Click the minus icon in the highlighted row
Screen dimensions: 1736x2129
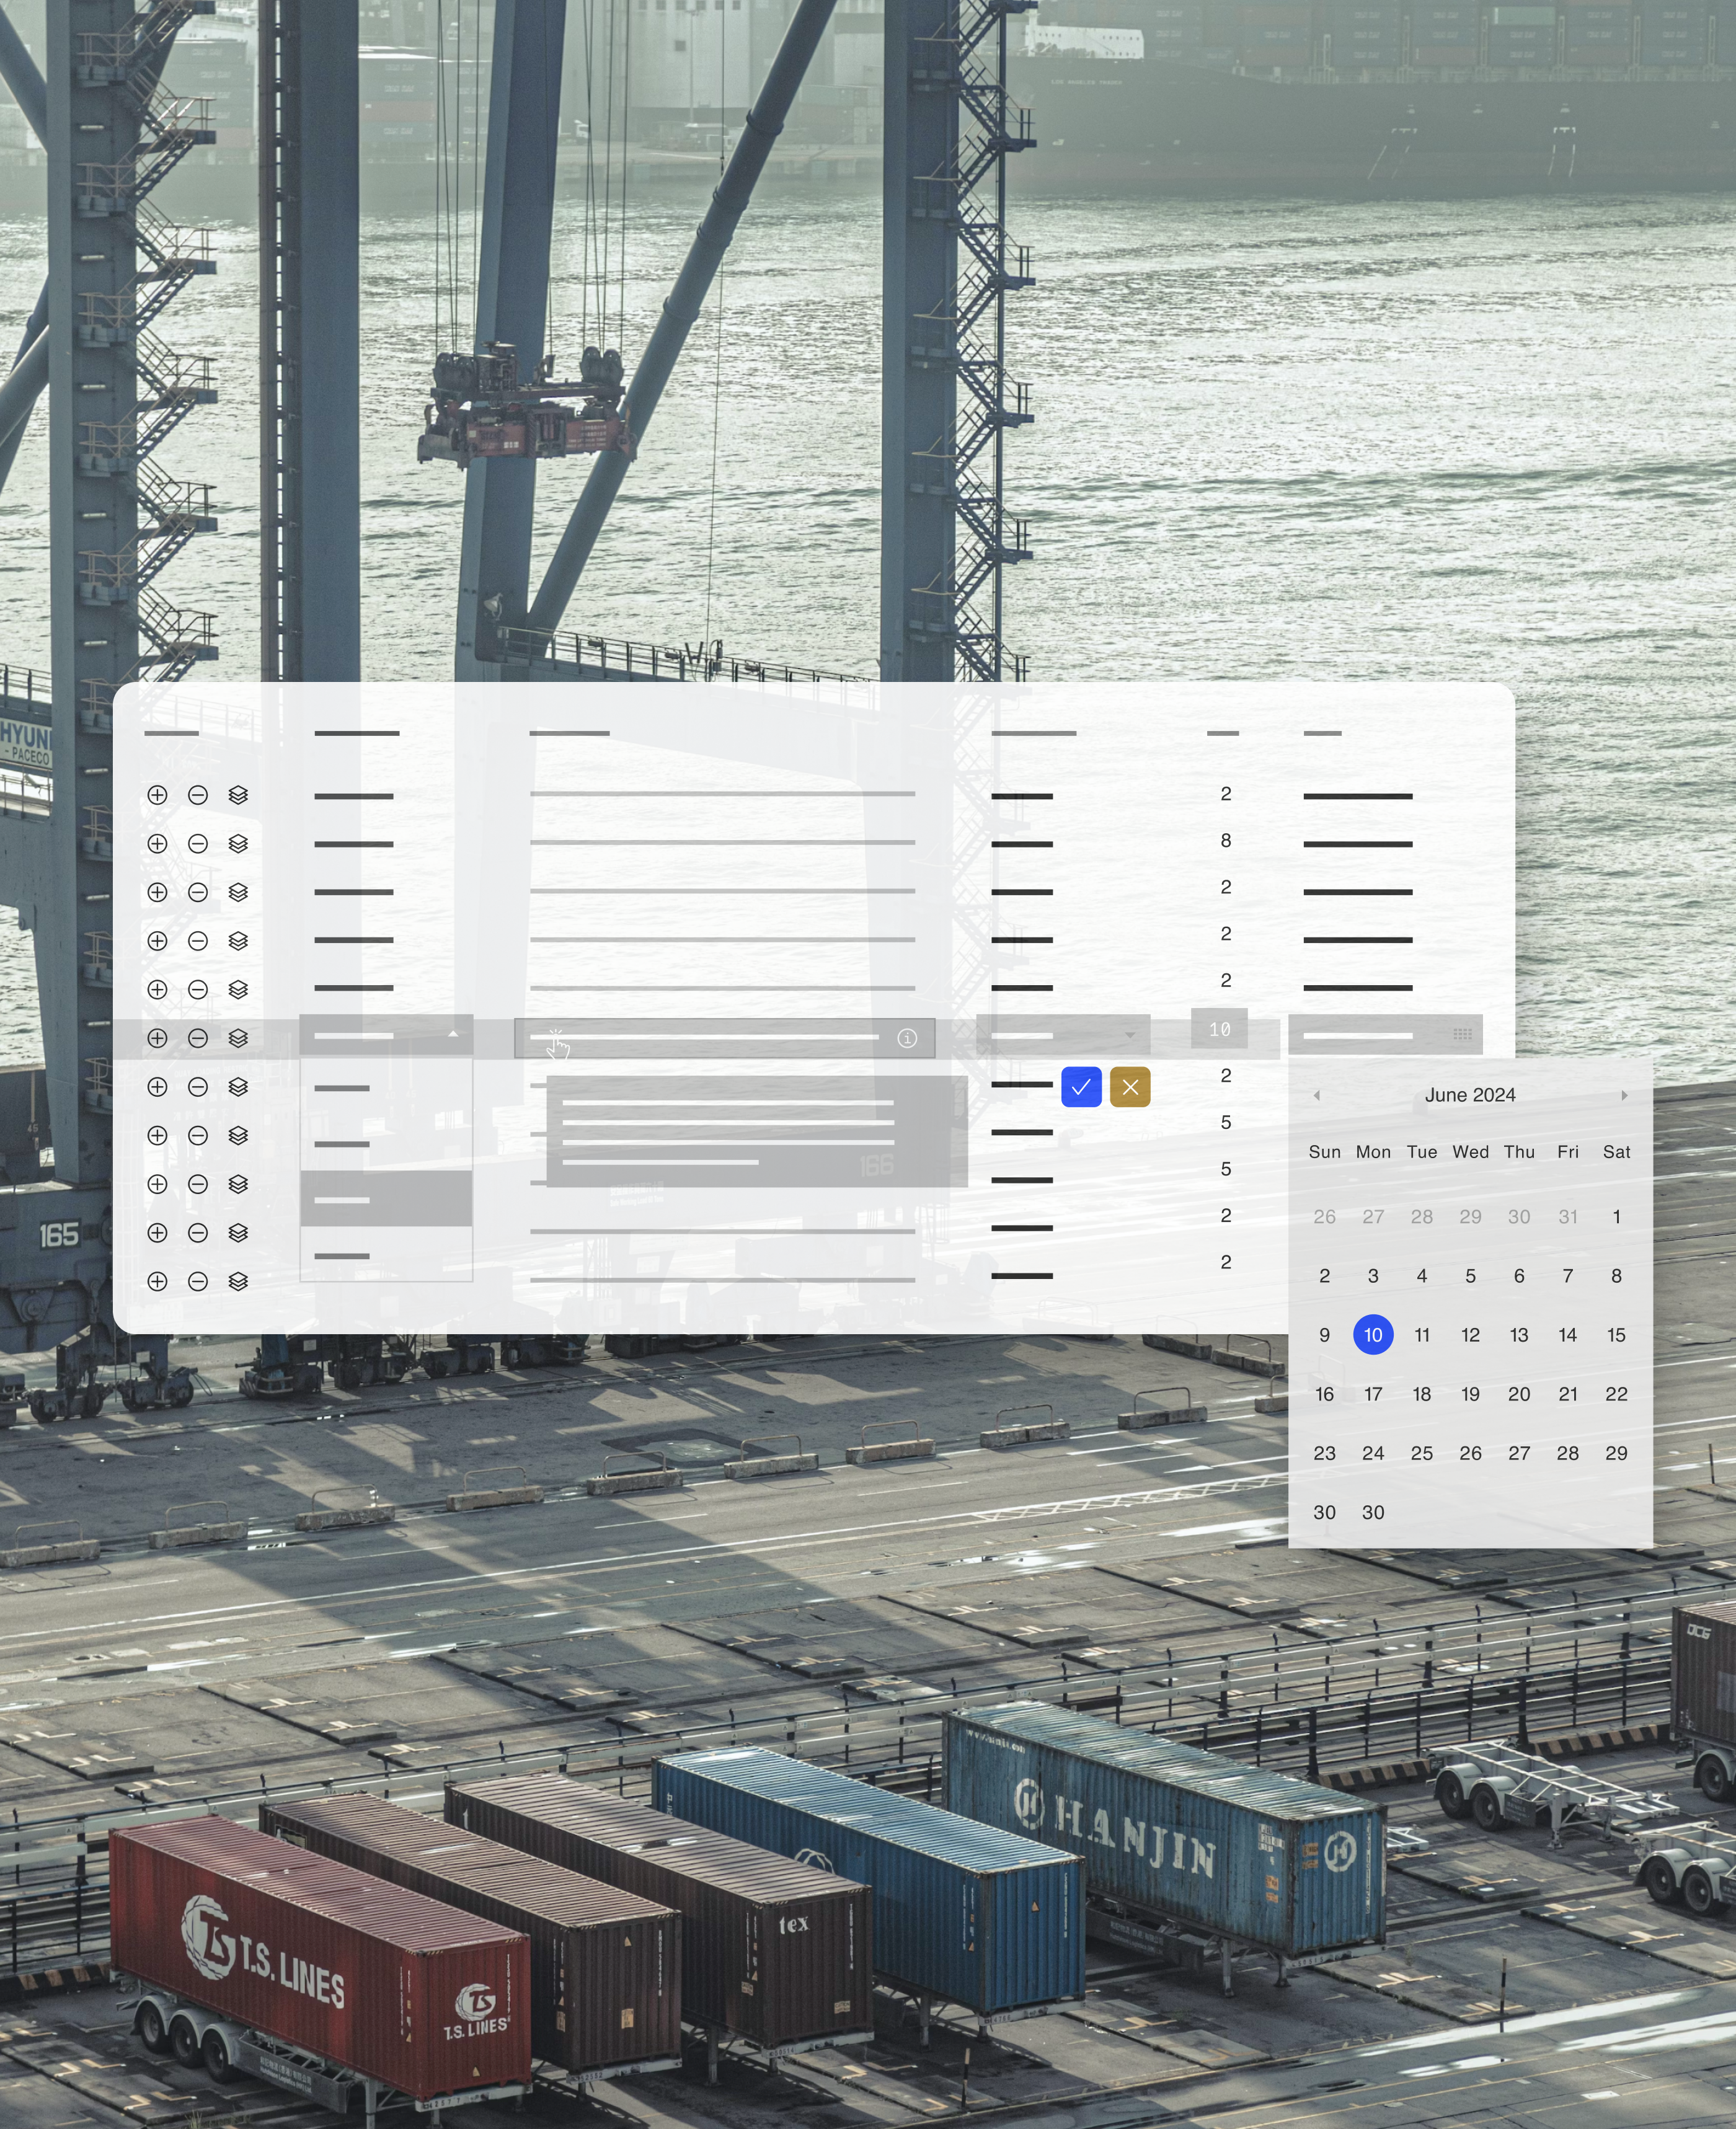click(x=198, y=1038)
